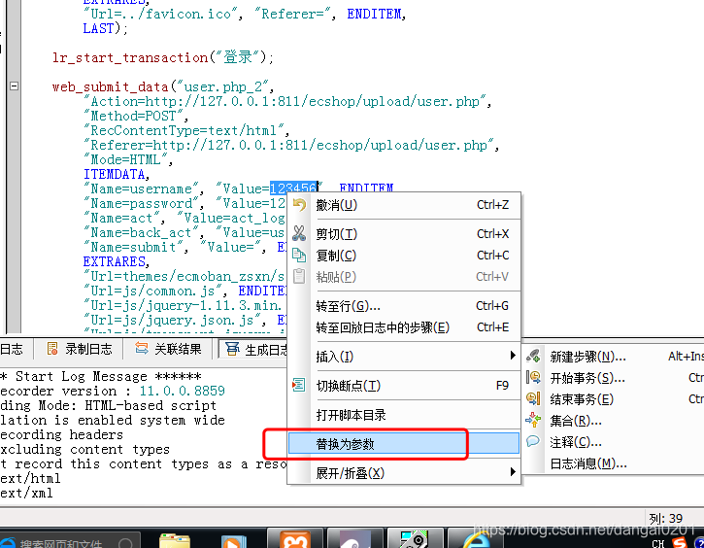This screenshot has width=704, height=548.
Task: Collapse the web_submit_data code block
Action: point(15,86)
